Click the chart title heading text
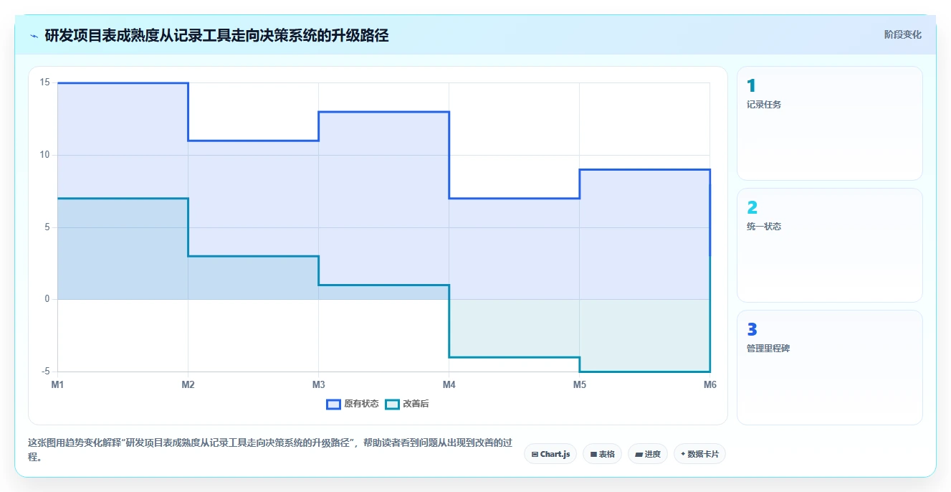The height and width of the screenshot is (492, 951). click(216, 35)
